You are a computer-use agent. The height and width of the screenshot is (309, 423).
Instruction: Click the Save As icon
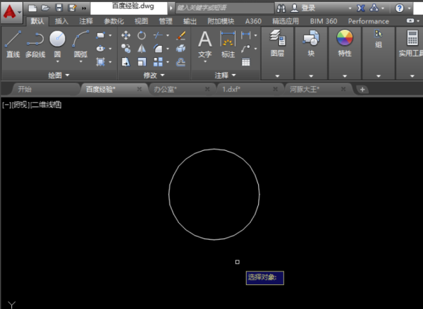pyautogui.click(x=72, y=8)
